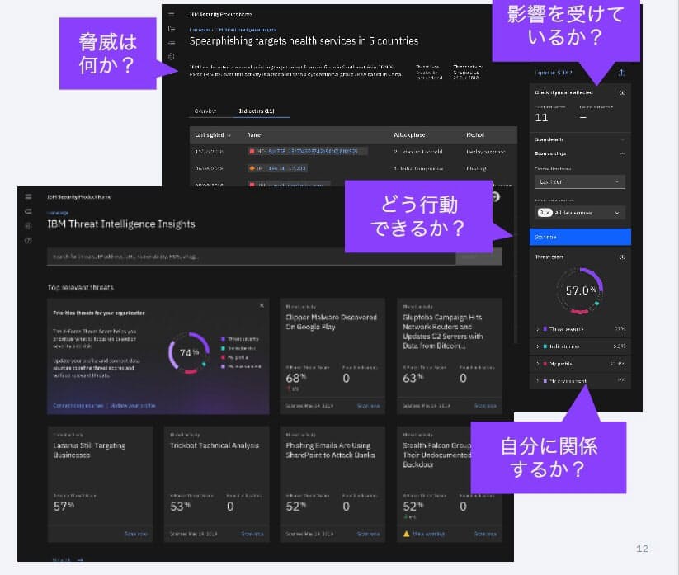Open the All data sources dropdown
This screenshot has height=575, width=679.
(x=579, y=213)
